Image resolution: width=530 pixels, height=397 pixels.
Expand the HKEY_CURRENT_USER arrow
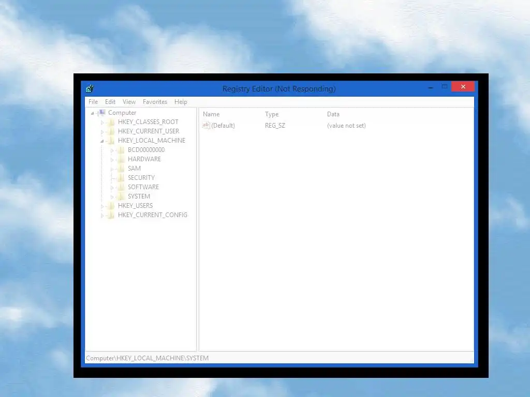[102, 132]
